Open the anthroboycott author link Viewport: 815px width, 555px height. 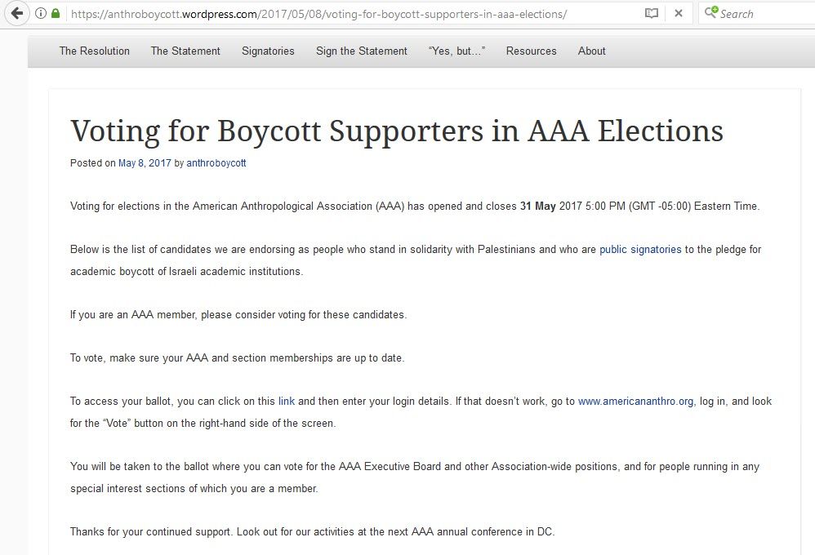click(x=216, y=163)
